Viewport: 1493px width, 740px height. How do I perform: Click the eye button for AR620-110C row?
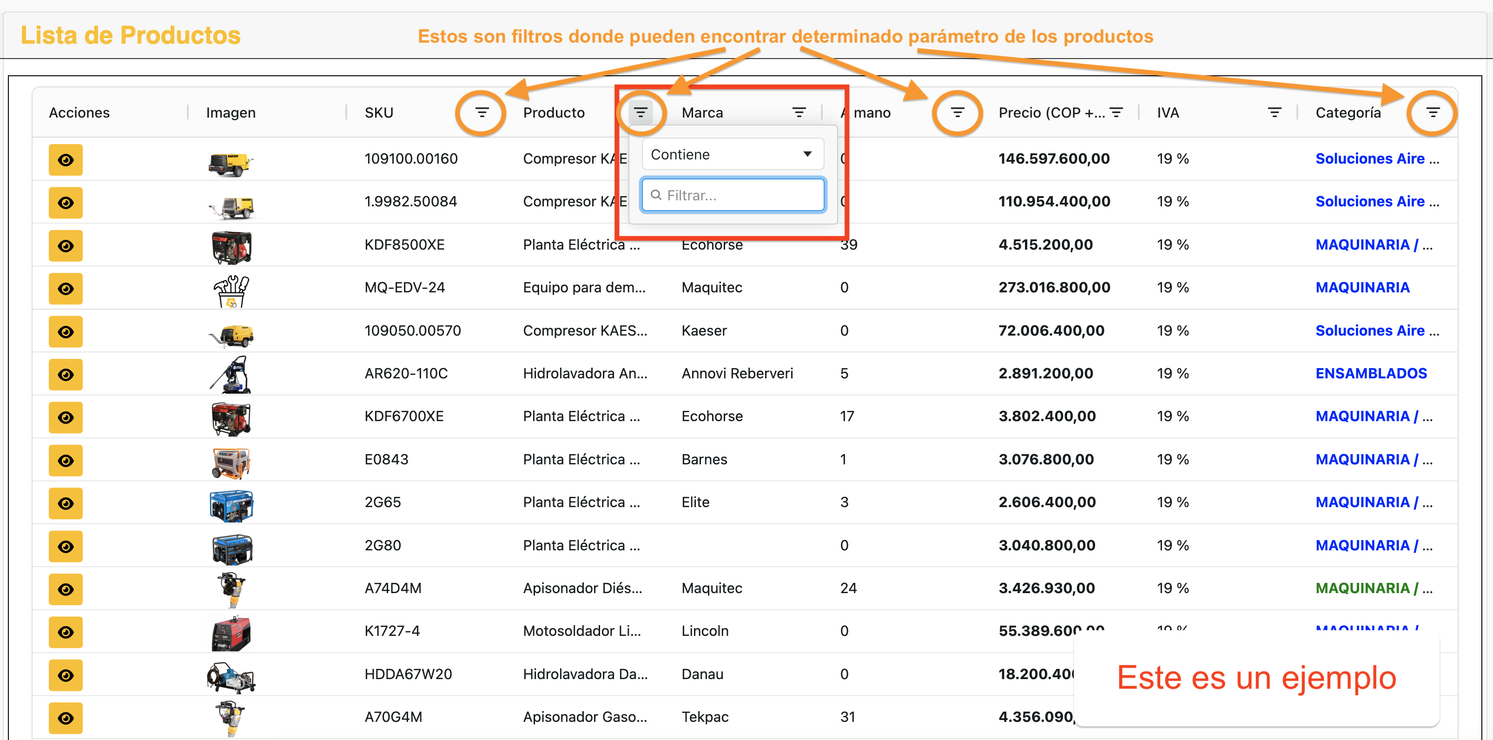(x=66, y=374)
